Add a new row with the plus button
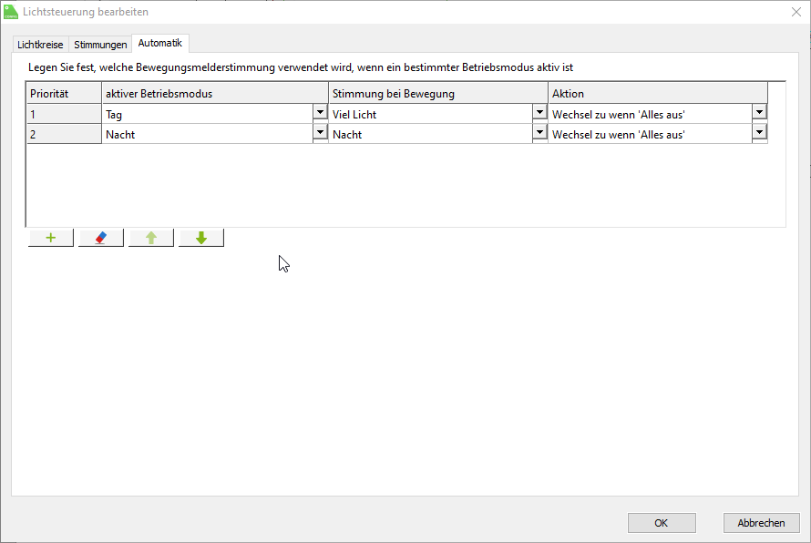Screen dimensions: 811x543 coord(51,238)
